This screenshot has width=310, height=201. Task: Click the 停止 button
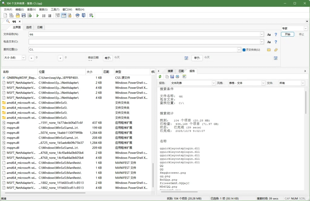click(x=302, y=34)
